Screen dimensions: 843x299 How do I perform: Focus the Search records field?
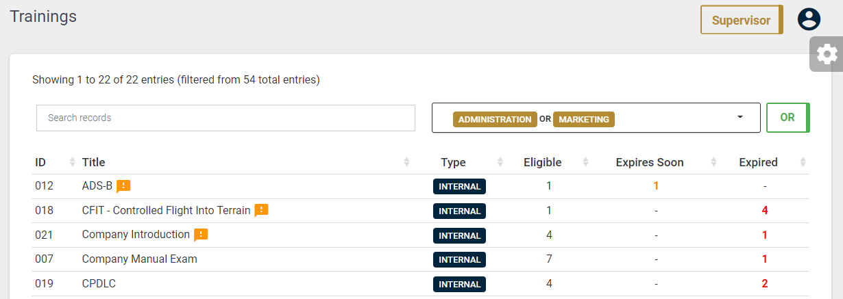click(225, 118)
